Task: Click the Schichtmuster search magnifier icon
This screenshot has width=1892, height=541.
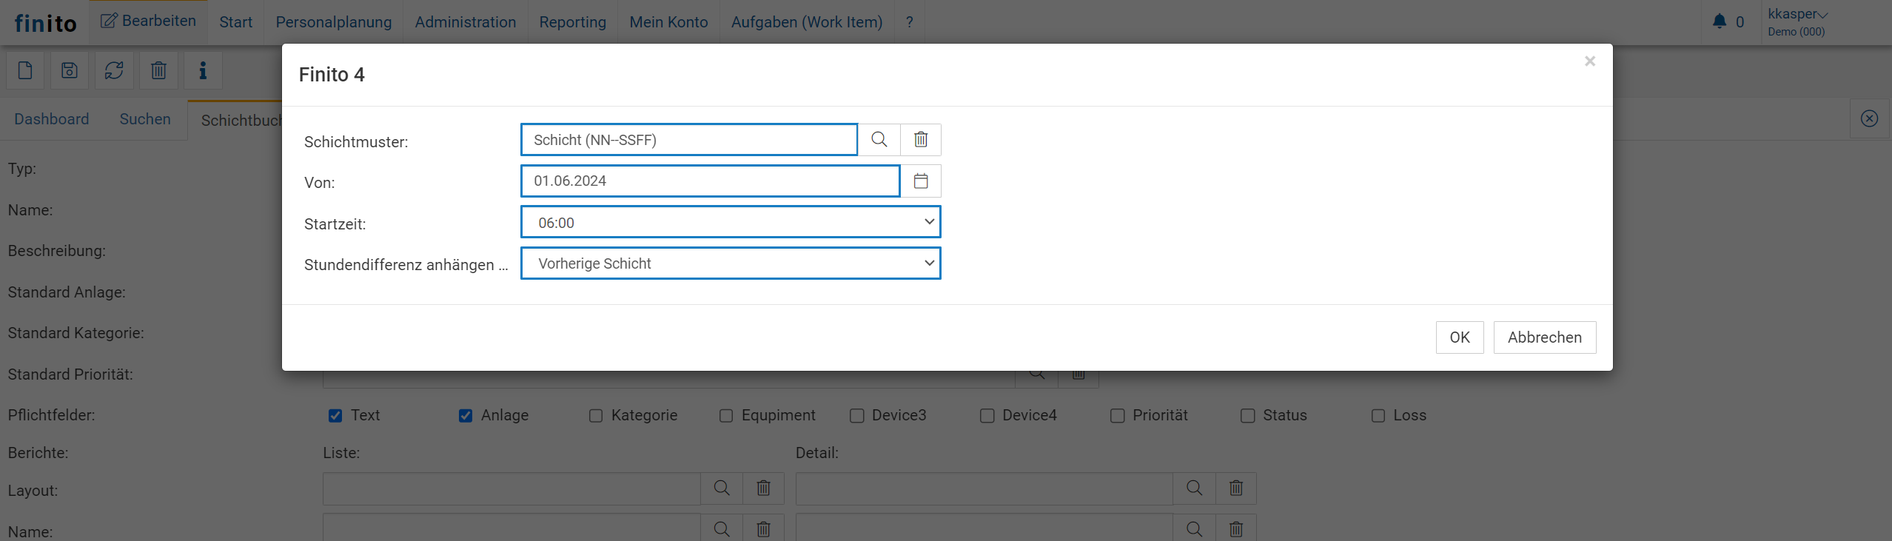Action: (x=879, y=140)
